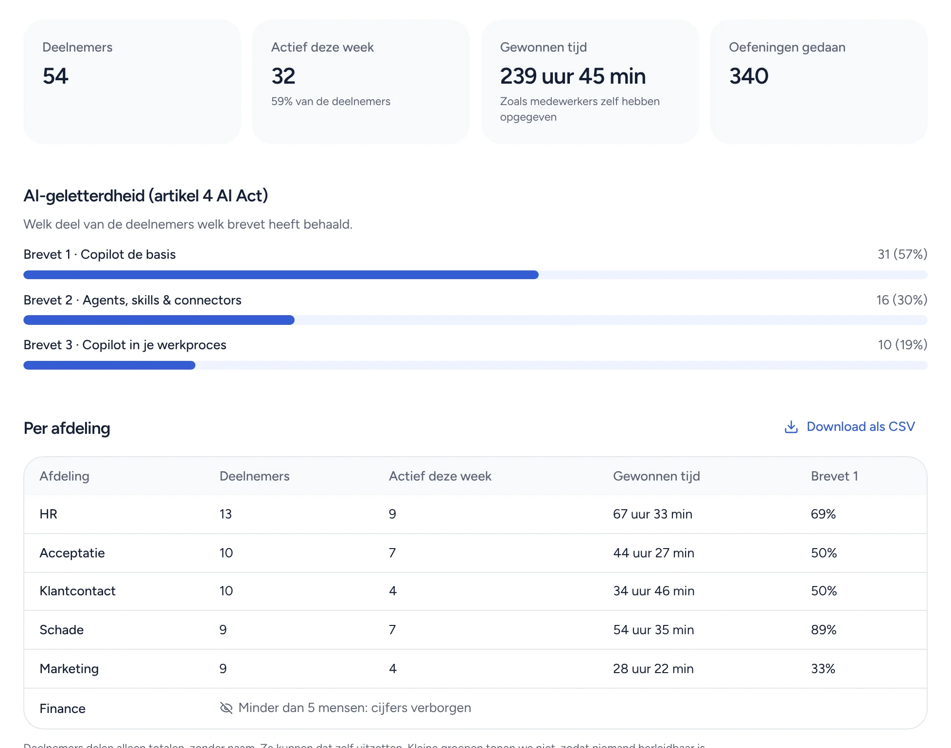Select the HR department row

(x=475, y=514)
